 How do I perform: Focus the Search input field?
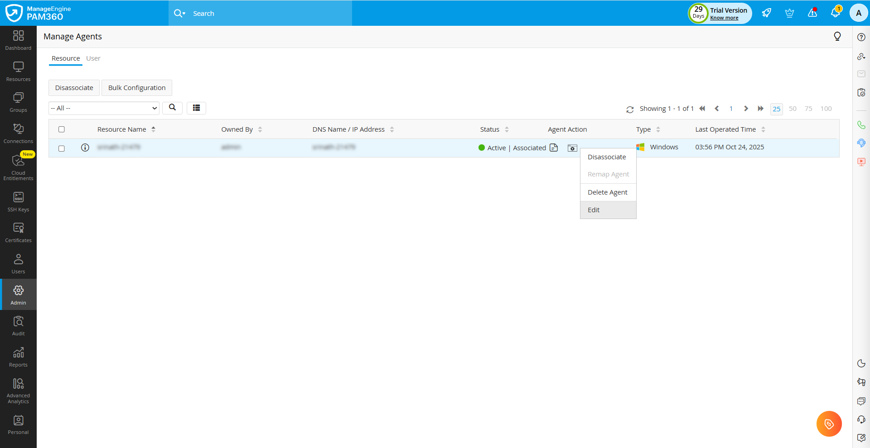pyautogui.click(x=271, y=14)
